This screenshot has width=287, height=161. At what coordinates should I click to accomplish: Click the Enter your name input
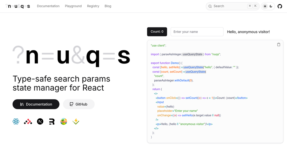click(x=197, y=32)
